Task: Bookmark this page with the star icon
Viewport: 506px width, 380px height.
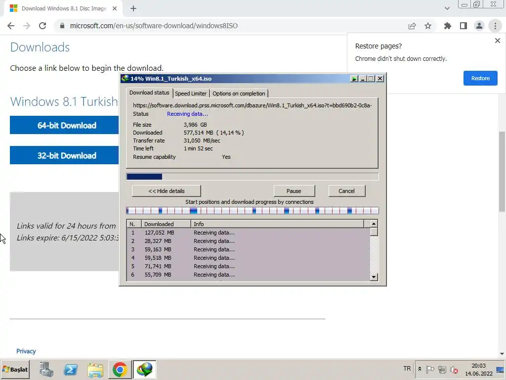Action: tap(428, 26)
